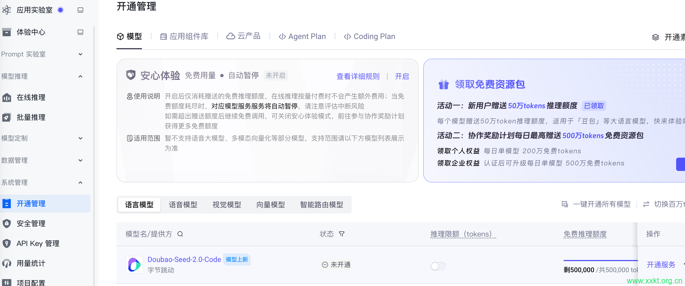Click the 已领取 badge in 活动一
Image resolution: width=685 pixels, height=286 pixels.
coord(594,106)
